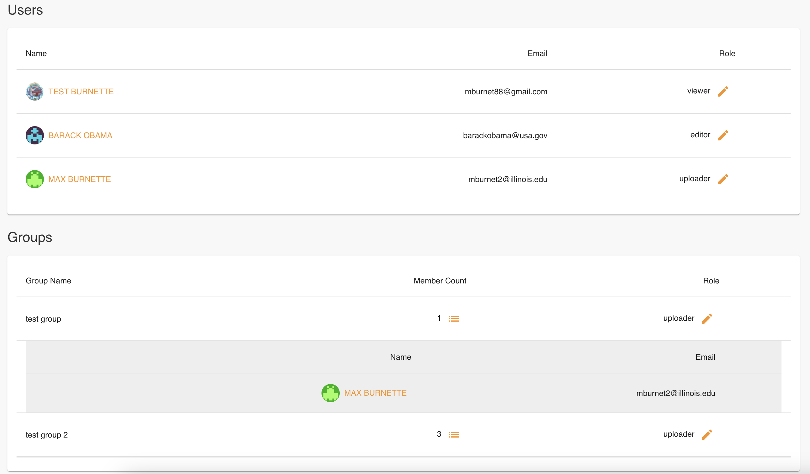Edit Barack Obama's editor role
Viewport: 810px width, 474px height.
coord(723,135)
